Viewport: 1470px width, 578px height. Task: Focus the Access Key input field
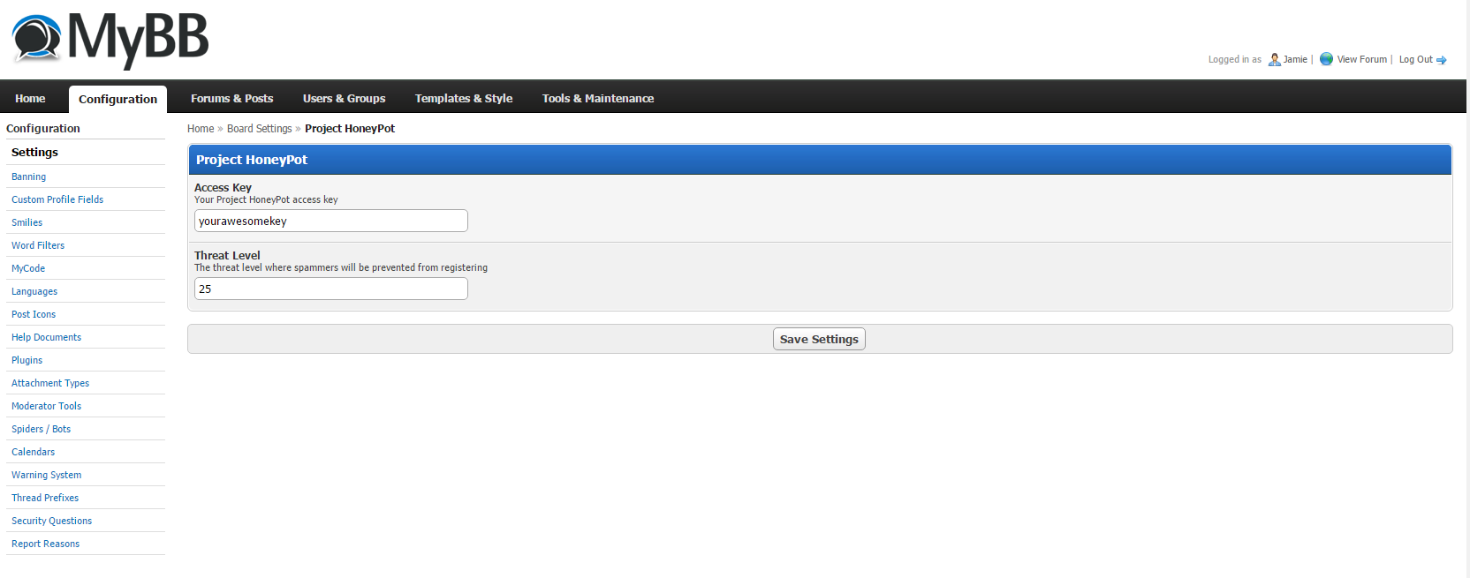(331, 221)
